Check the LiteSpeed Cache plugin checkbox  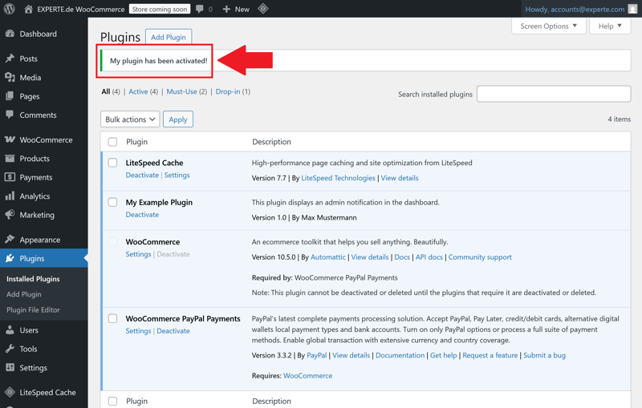click(112, 163)
